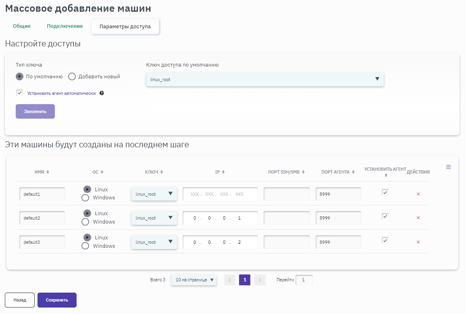
Task: Click the Назад button
Action: click(x=20, y=300)
